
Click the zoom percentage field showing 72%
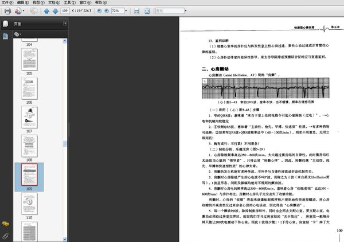tap(118, 11)
